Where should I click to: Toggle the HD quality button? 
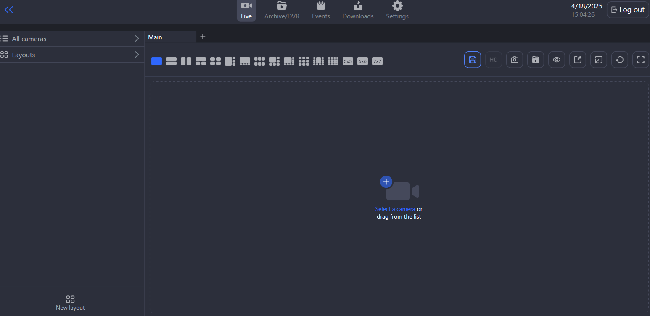[x=493, y=60]
